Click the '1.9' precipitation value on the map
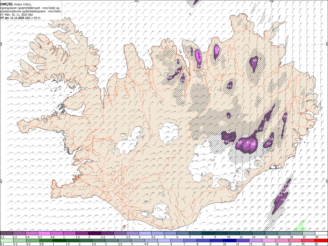Image resolution: width=328 pixels, height=246 pixels. [199, 55]
